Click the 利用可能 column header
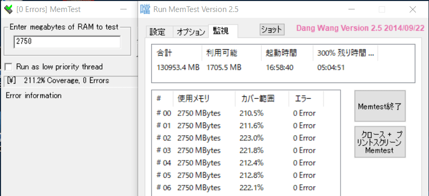This screenshot has height=196, width=429. click(231, 53)
